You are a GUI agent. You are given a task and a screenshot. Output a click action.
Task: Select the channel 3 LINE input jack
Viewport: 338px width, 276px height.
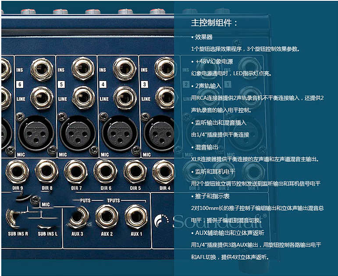(165, 98)
